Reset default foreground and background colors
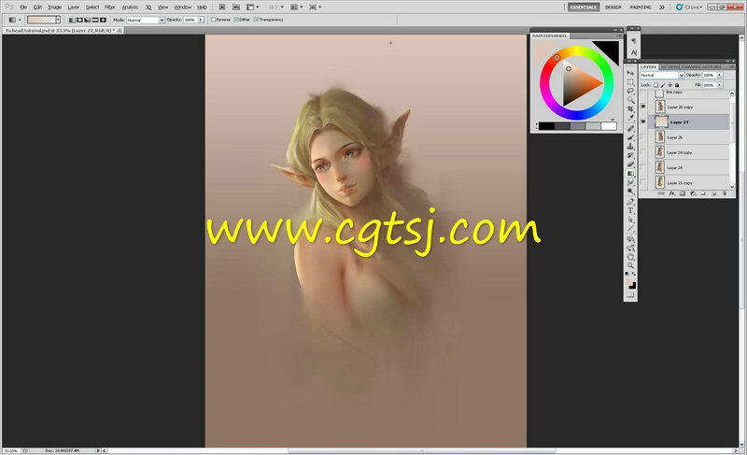The height and width of the screenshot is (455, 747). [x=627, y=274]
